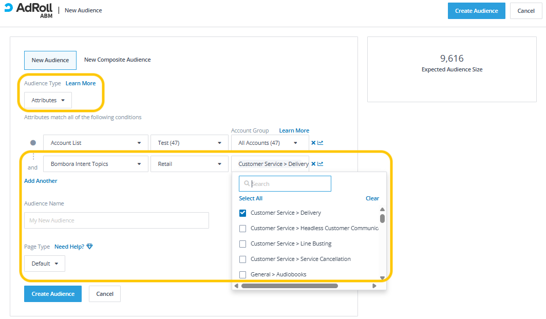Screen dimensions: 546x319
Task: Uncheck Customer Service > Delivery topic
Action: [243, 213]
